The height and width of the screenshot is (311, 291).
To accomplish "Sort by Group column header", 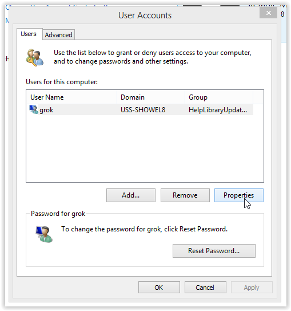I will pyautogui.click(x=219, y=97).
